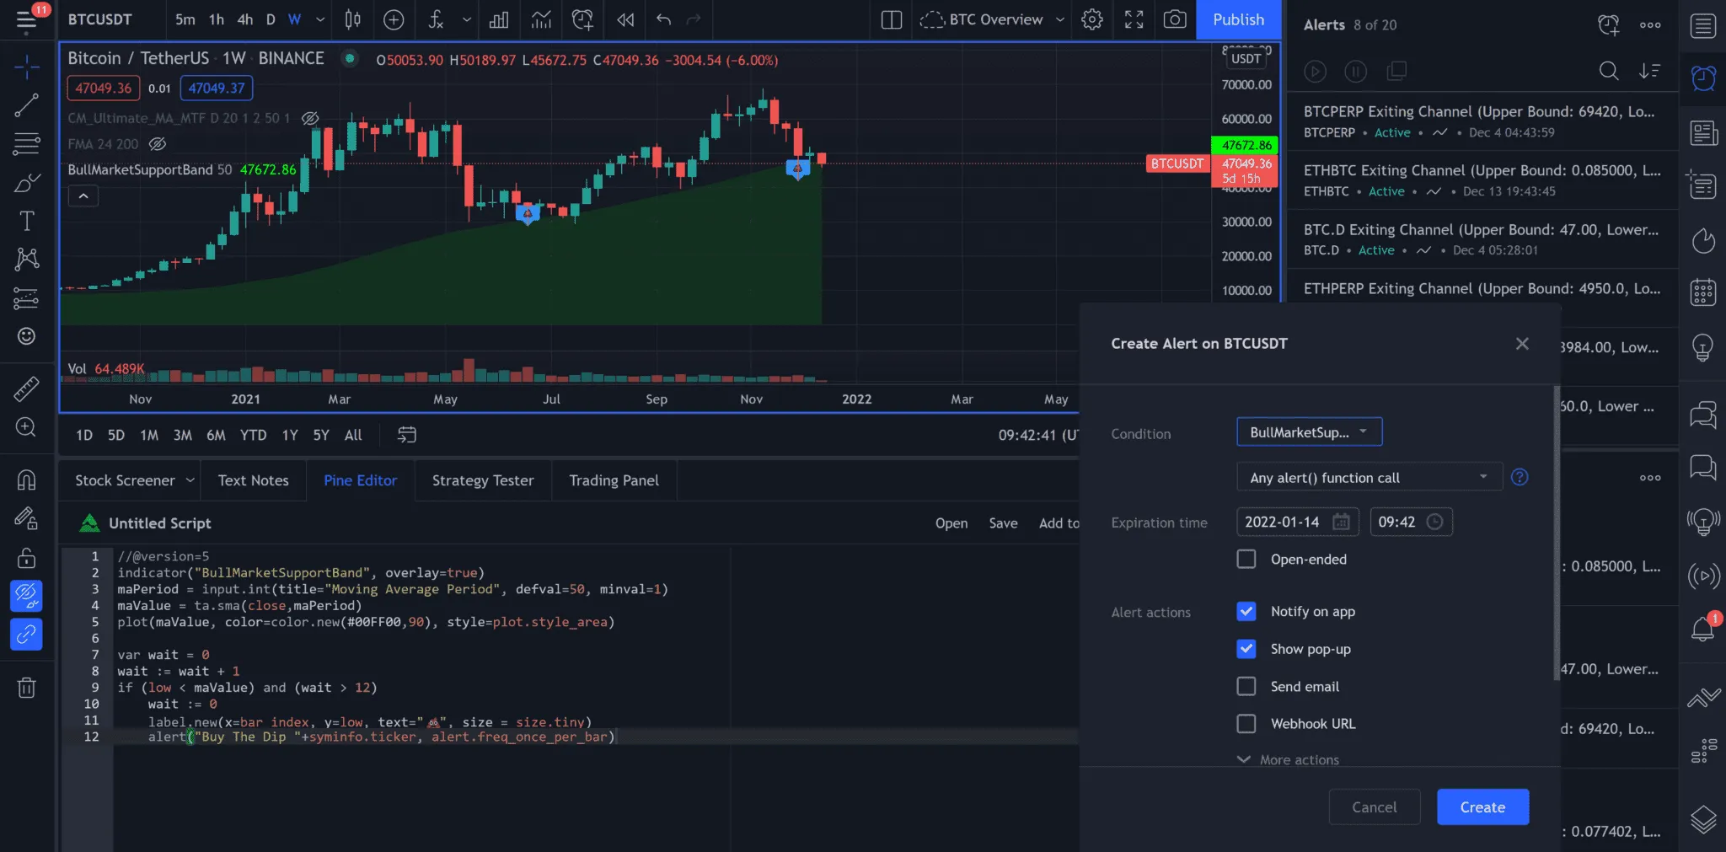Open the Indicators dialog via the fx icon

point(436,19)
